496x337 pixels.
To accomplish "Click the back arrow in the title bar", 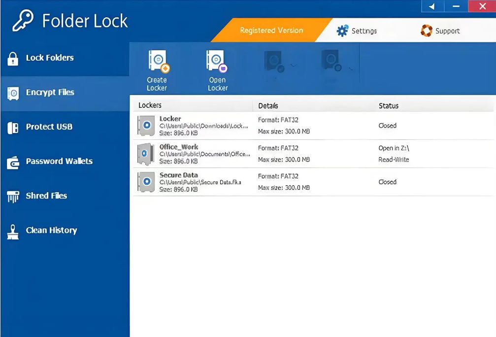I will tap(432, 6).
